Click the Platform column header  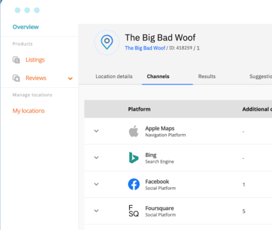tap(139, 109)
